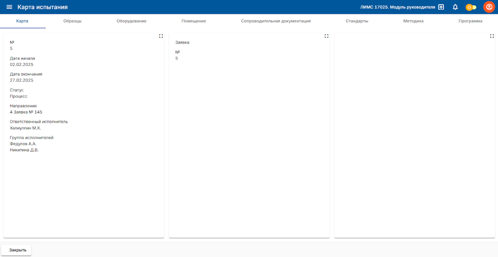Open the hamburger navigation menu
The height and width of the screenshot is (257, 498).
[9, 7]
